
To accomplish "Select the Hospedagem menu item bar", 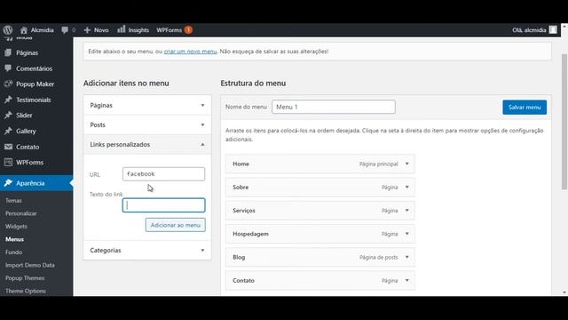I will pos(319,234).
